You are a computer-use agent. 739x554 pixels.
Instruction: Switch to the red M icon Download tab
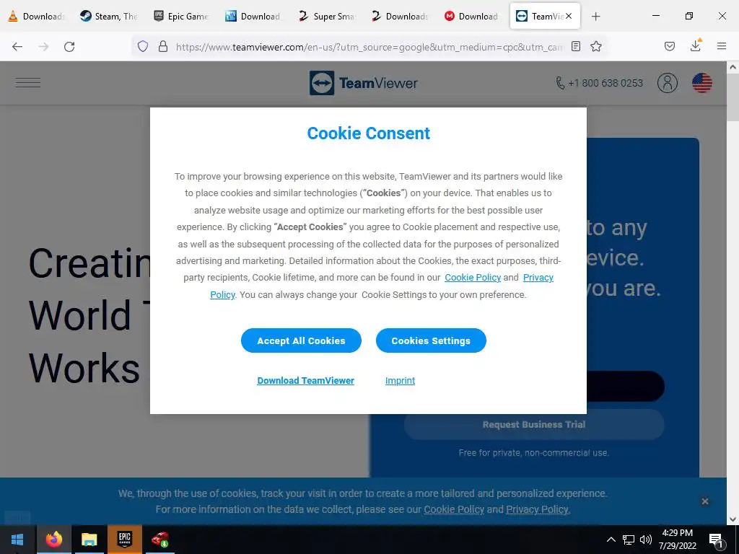[x=472, y=17]
